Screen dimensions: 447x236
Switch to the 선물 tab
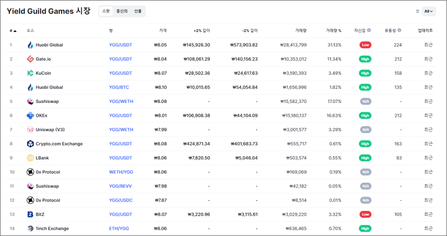point(138,11)
